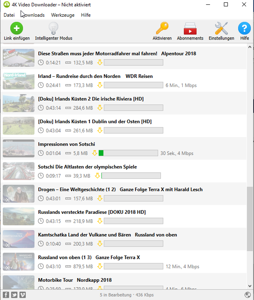Viewport: 254px width, 300px height.
Task: Select the Irische Riviera video thumbnail
Action: tap(19, 103)
